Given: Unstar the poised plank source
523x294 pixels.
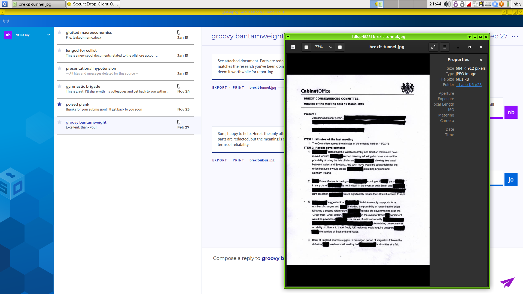Looking at the screenshot, I should [x=59, y=104].
